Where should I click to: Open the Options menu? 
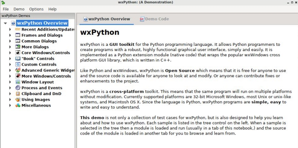click(36, 9)
